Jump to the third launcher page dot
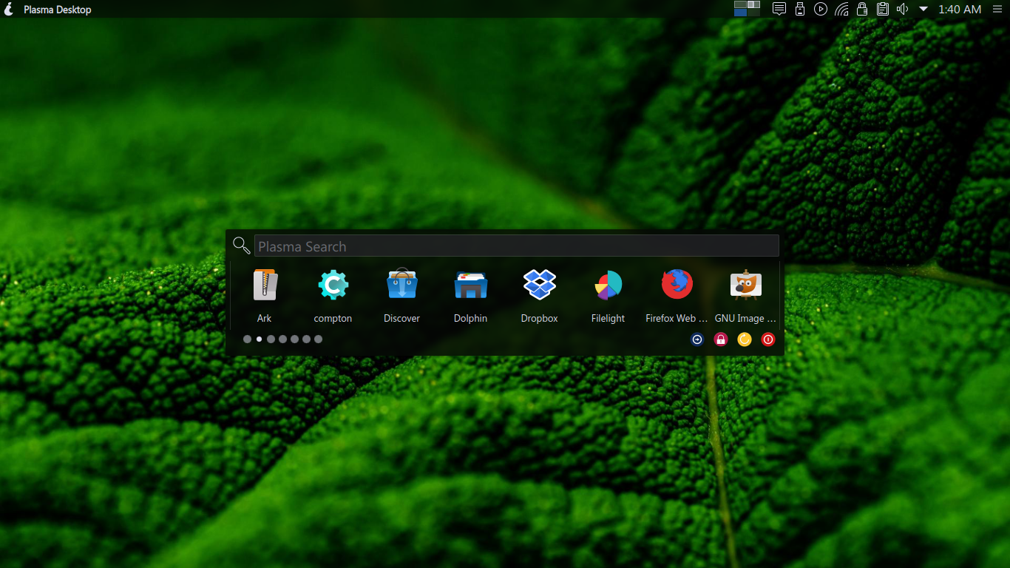This screenshot has height=568, width=1010. tap(271, 339)
